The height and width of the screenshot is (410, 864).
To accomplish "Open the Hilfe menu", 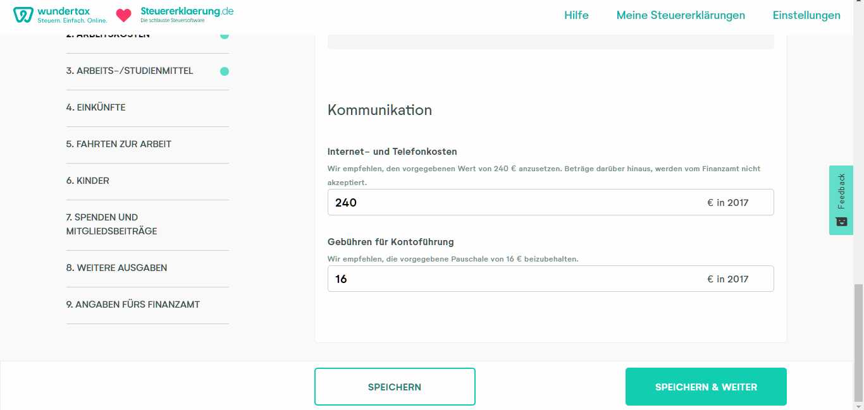I will point(576,15).
